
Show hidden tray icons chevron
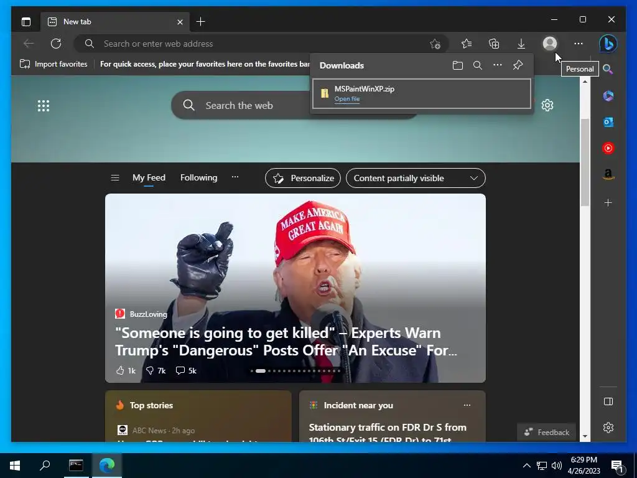click(526, 466)
